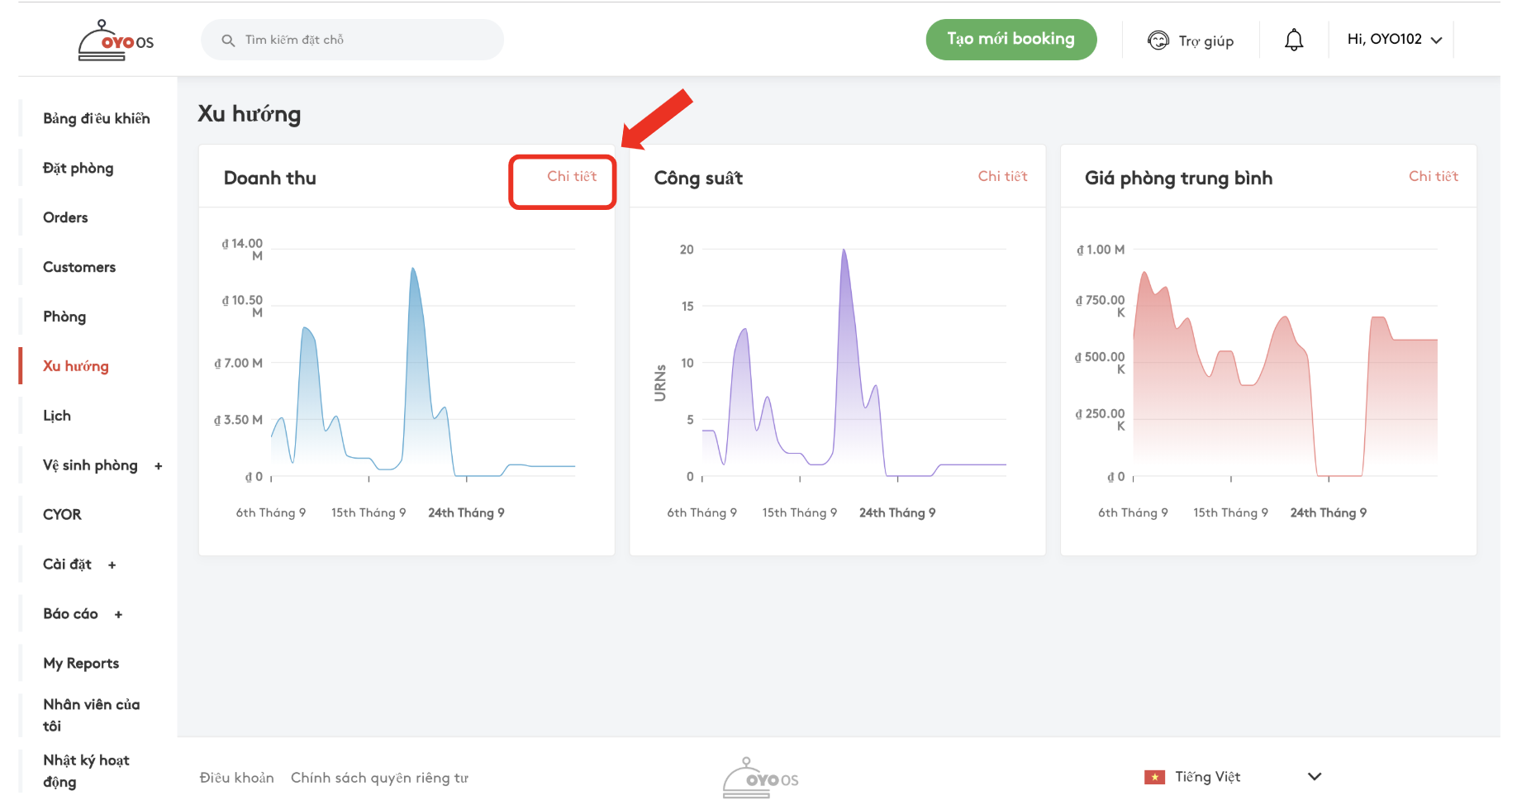Open Chi tiết for Giá phòng trung bình
Screen dimensions: 1517x805
coord(1434,176)
